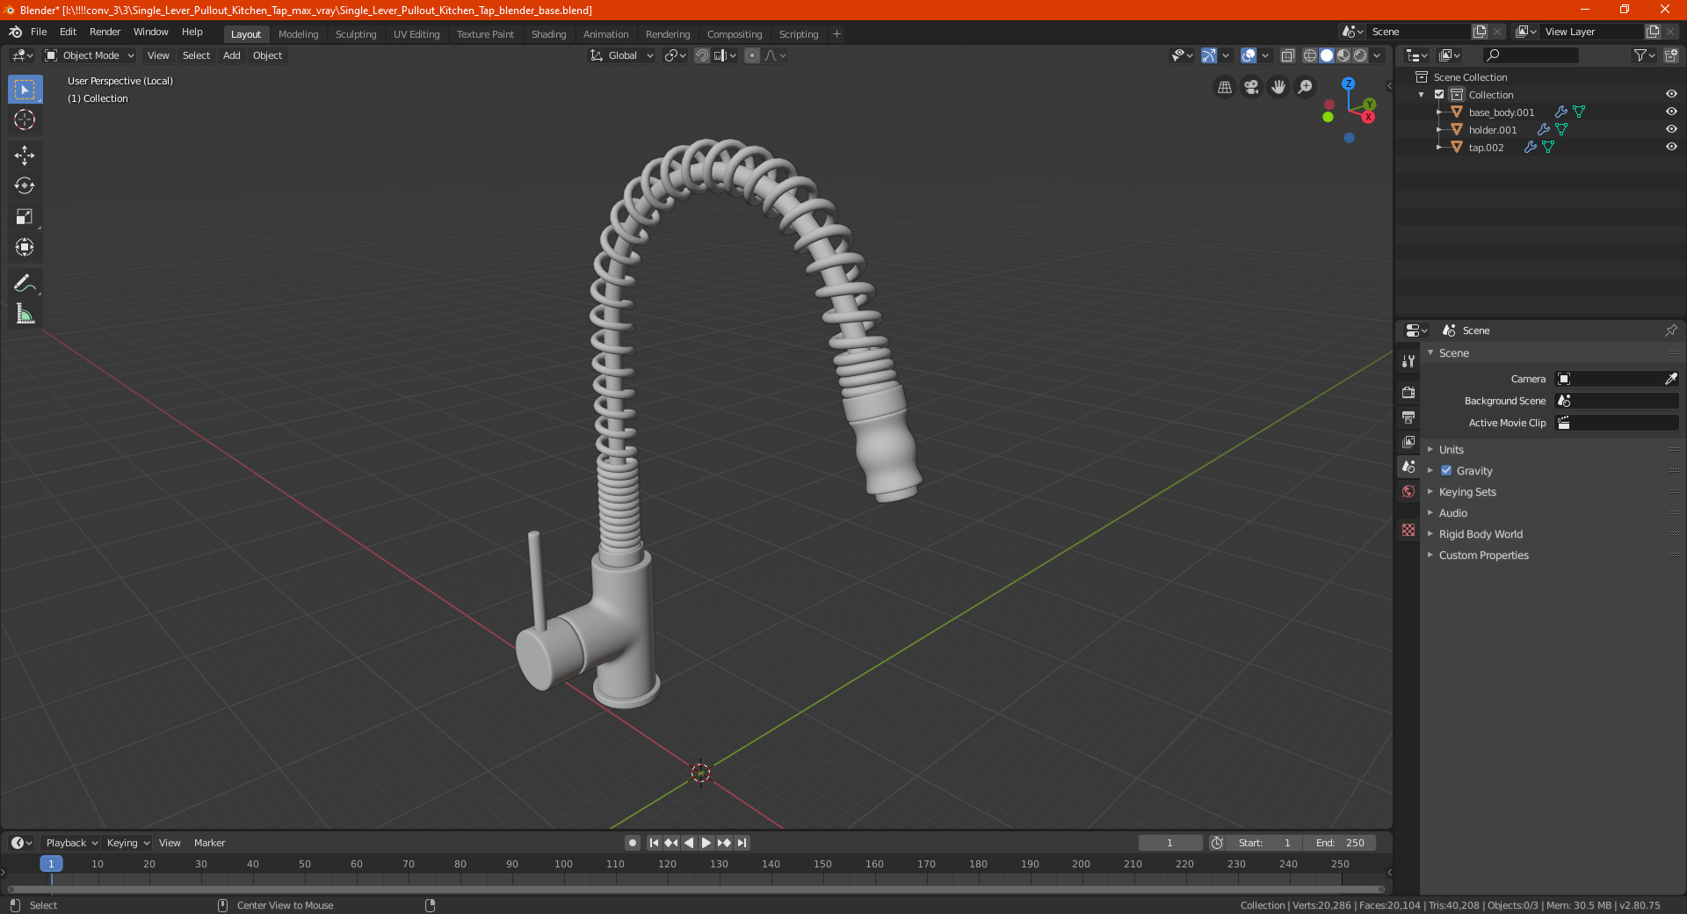
Task: Open the viewport Select menu
Action: point(196,55)
